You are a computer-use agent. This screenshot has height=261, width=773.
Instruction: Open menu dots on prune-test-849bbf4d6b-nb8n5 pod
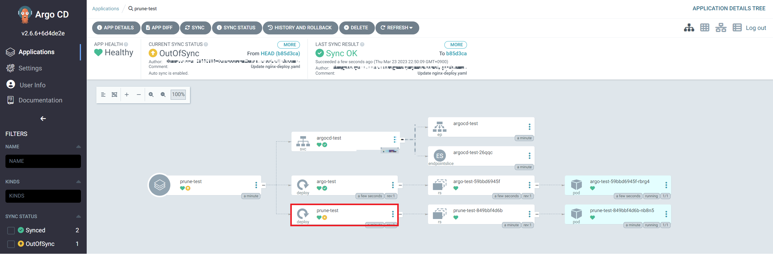666,214
